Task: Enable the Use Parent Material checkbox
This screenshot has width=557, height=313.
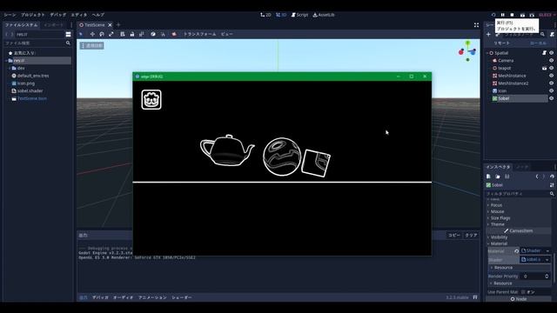Action: tap(523, 292)
